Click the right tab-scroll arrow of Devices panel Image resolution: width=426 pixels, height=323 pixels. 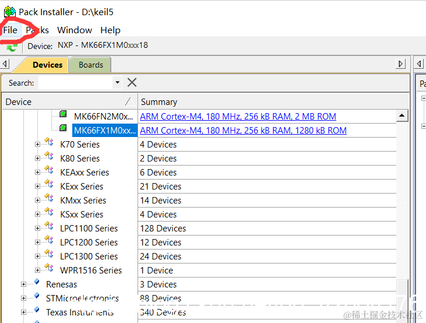tap(400, 64)
